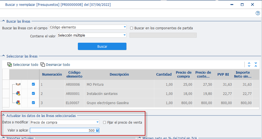Open the Selección múltiple value dropdown
This screenshot has width=262, height=139.
point(124,35)
